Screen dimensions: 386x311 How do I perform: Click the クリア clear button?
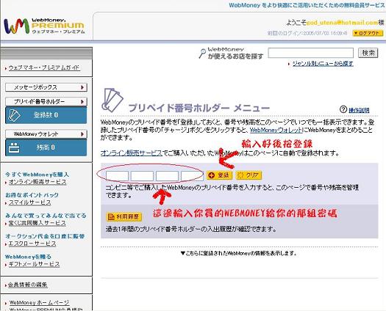tap(249, 175)
